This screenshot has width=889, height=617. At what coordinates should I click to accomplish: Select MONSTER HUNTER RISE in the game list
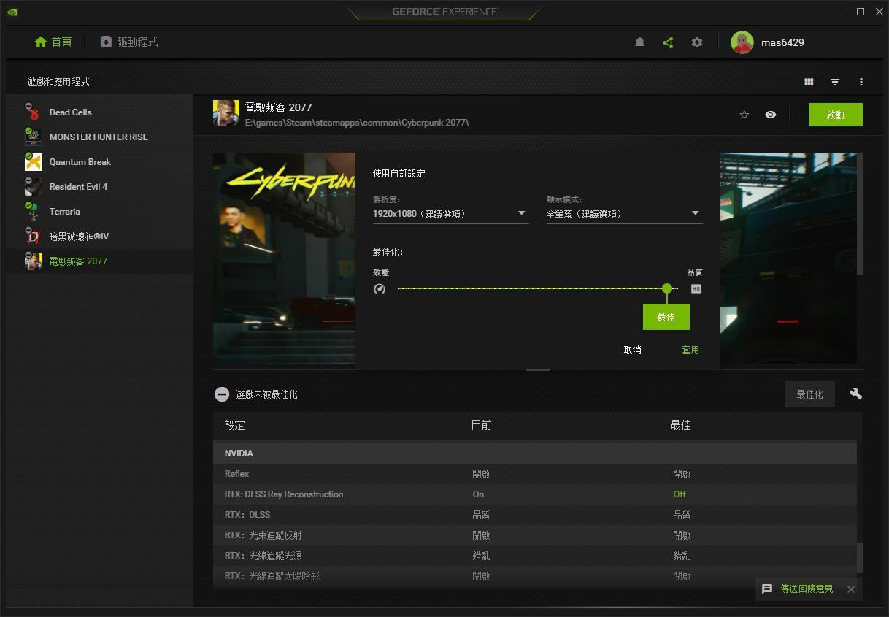coord(99,137)
